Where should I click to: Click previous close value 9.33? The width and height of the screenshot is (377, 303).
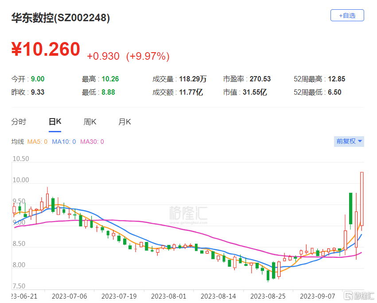(x=38, y=92)
